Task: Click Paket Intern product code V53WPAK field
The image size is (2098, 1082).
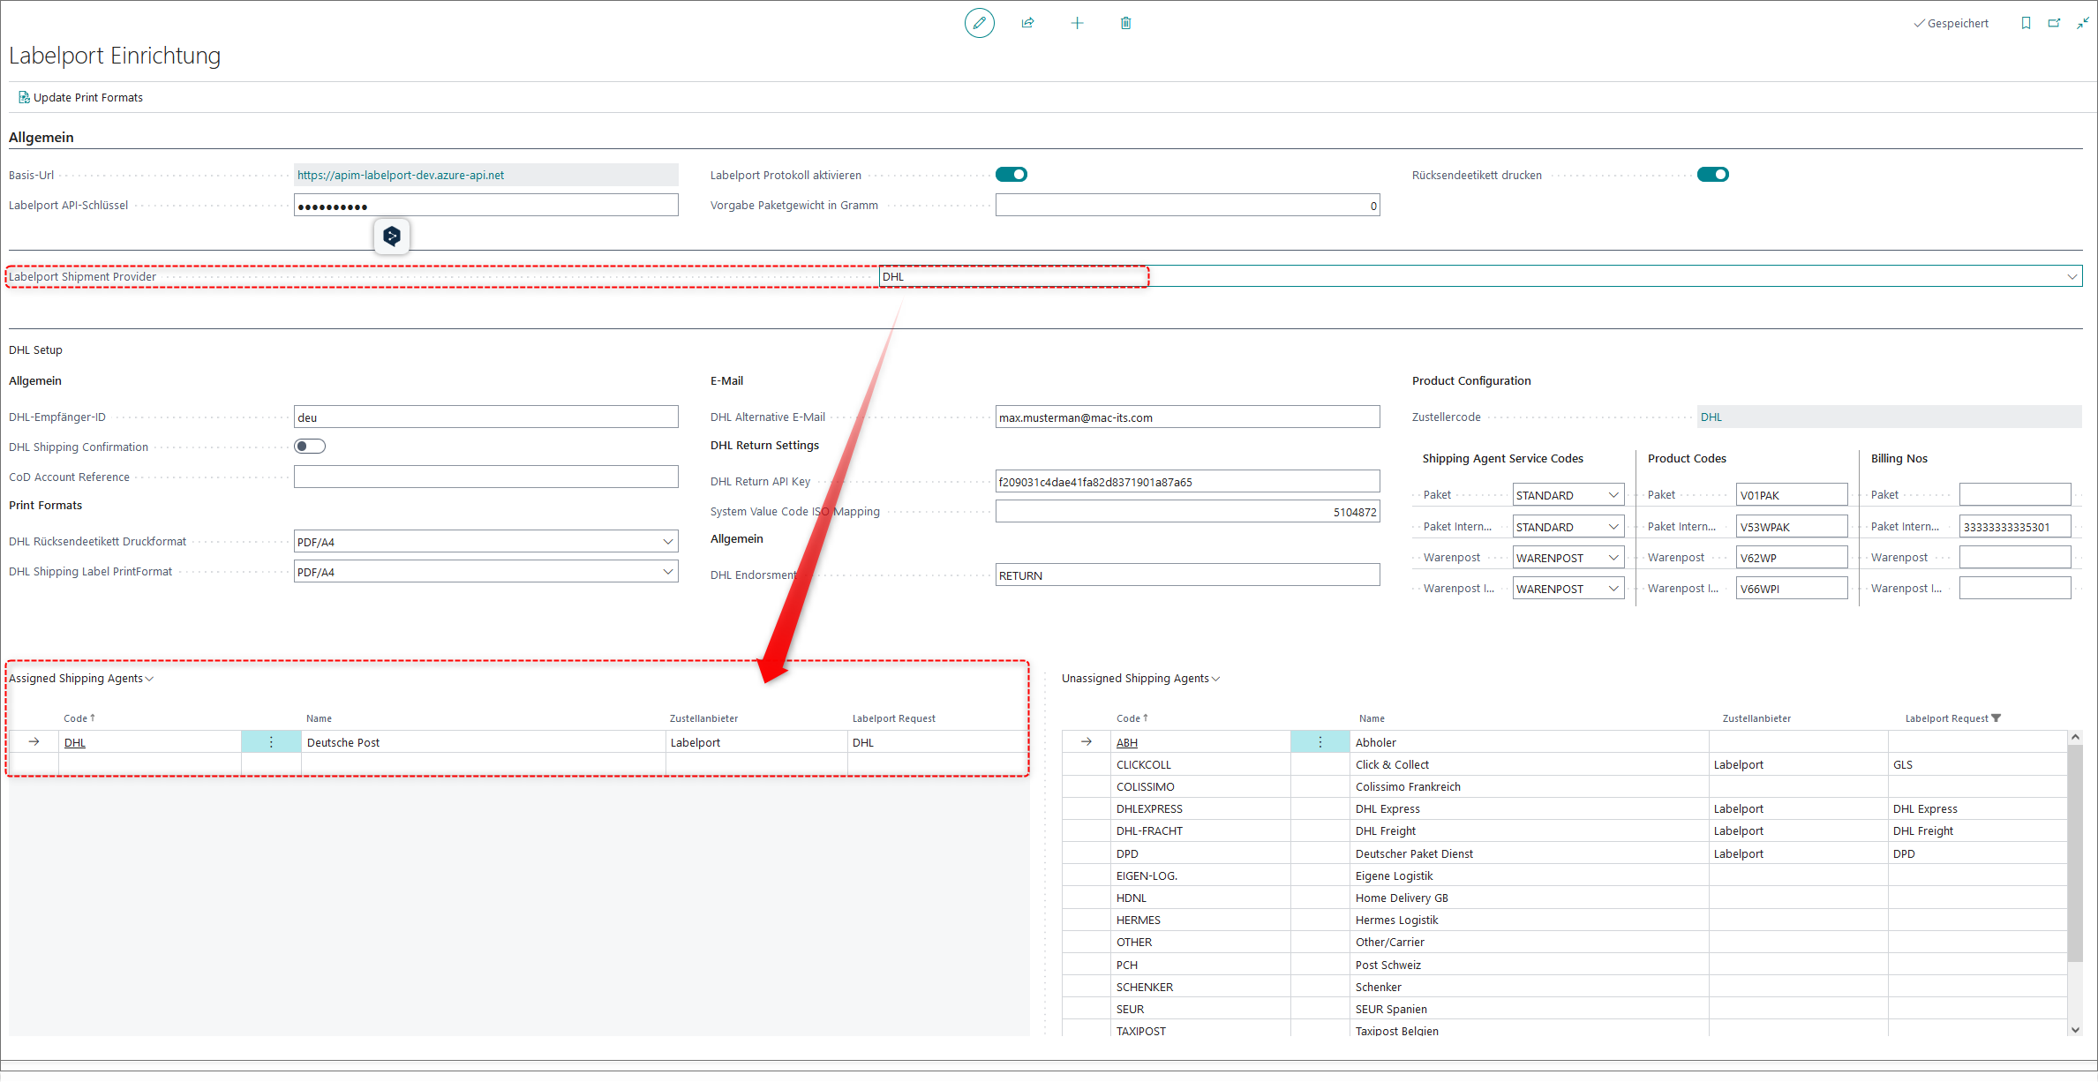Action: pyautogui.click(x=1792, y=527)
